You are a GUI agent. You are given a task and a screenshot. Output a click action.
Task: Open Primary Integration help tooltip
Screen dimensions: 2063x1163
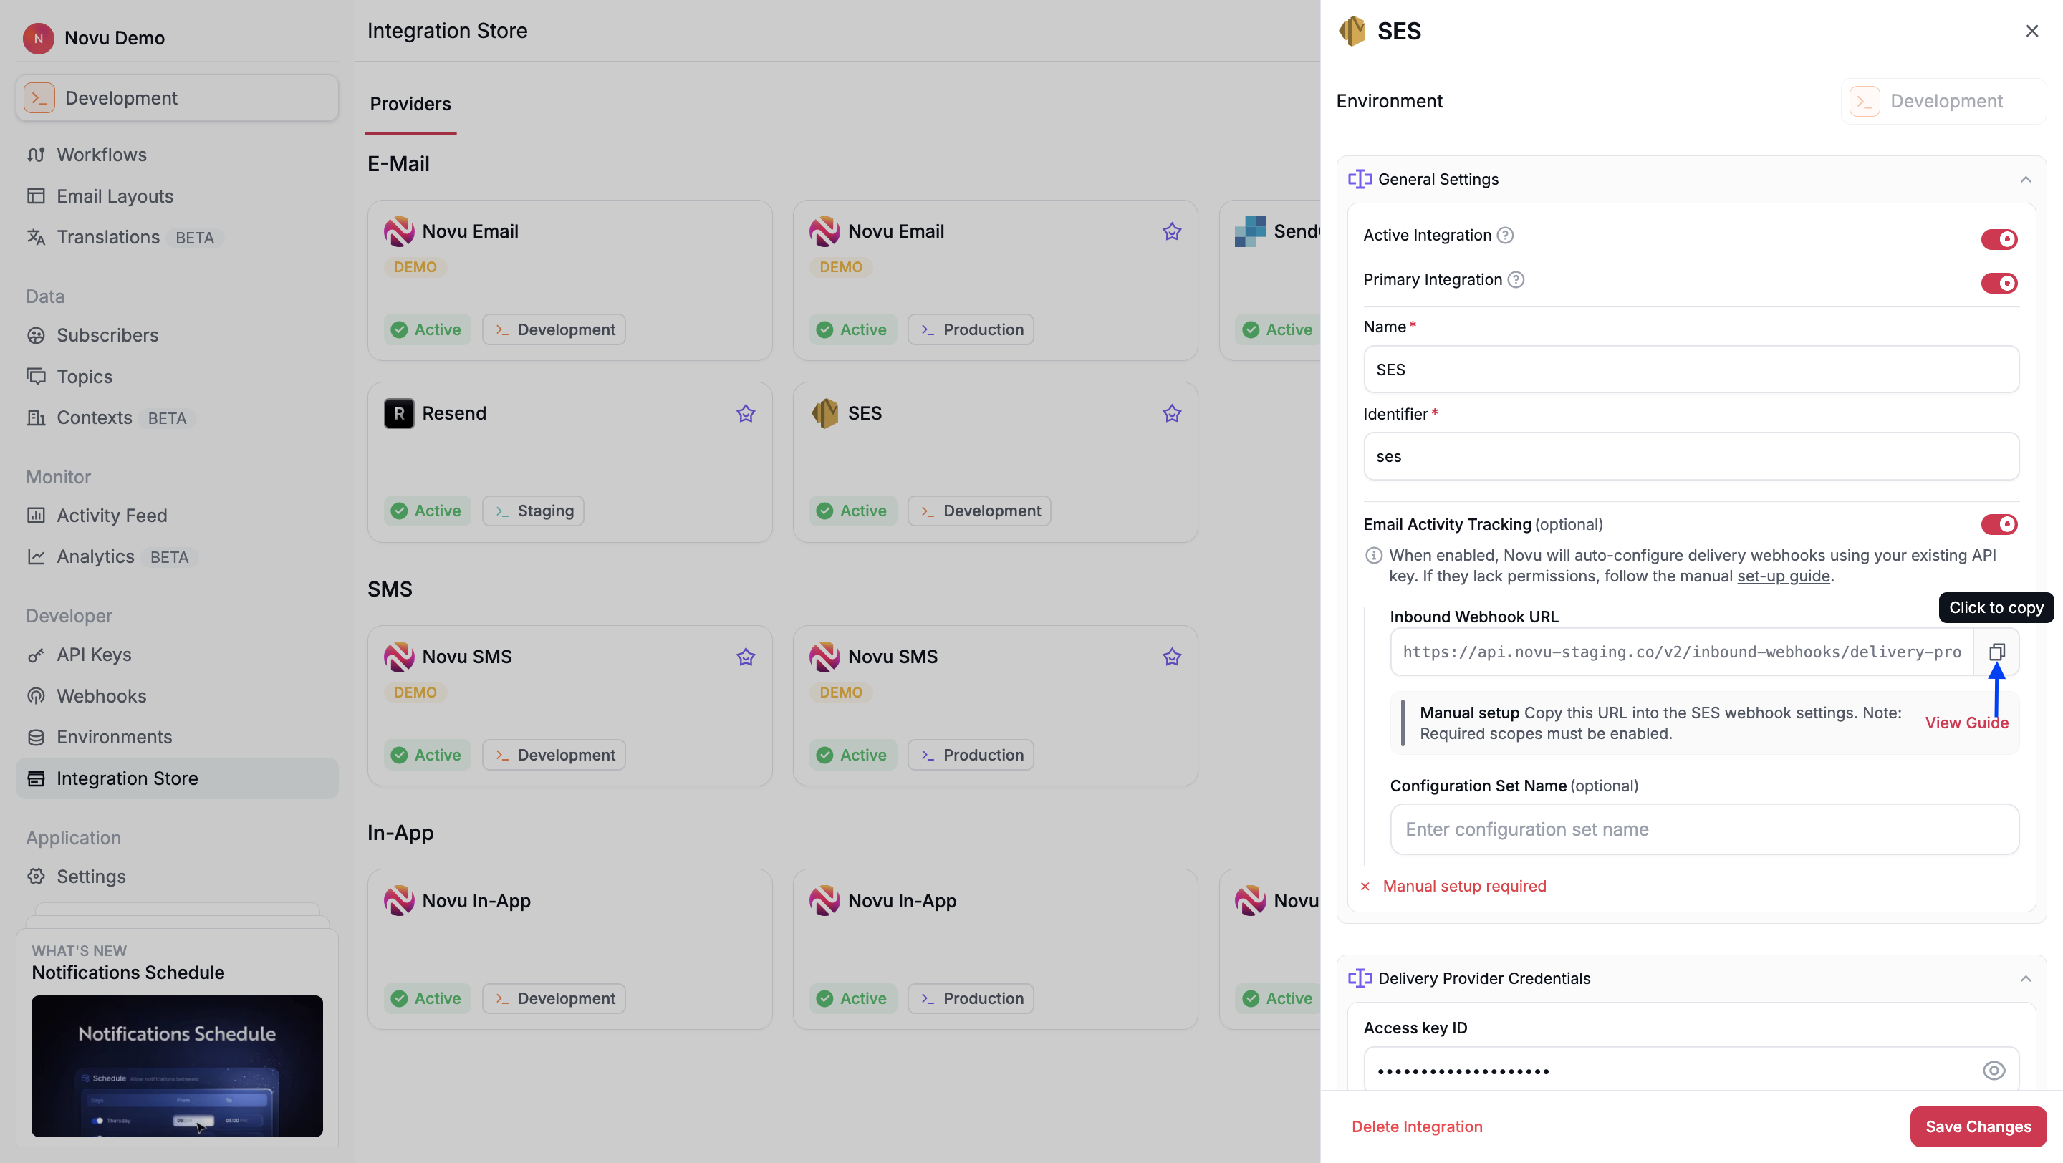click(x=1516, y=279)
